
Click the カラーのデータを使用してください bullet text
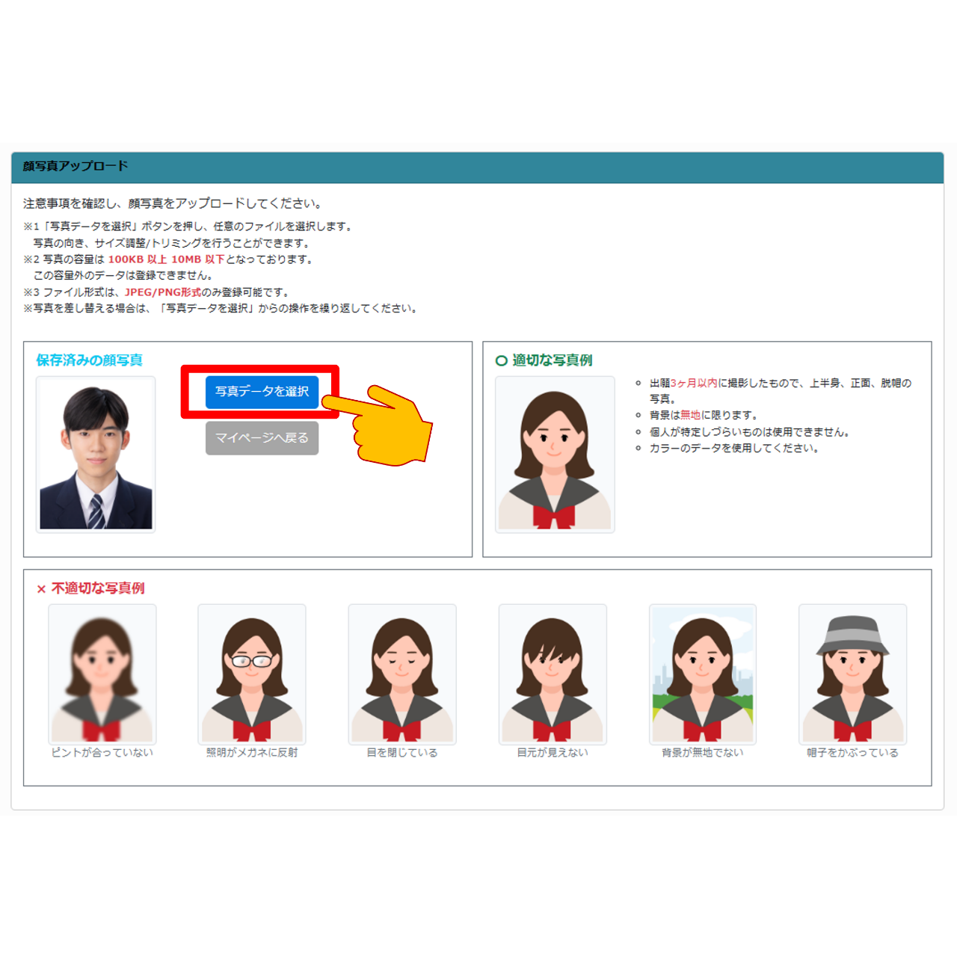[734, 449]
